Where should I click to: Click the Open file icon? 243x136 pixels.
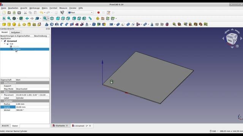pos(9,12)
